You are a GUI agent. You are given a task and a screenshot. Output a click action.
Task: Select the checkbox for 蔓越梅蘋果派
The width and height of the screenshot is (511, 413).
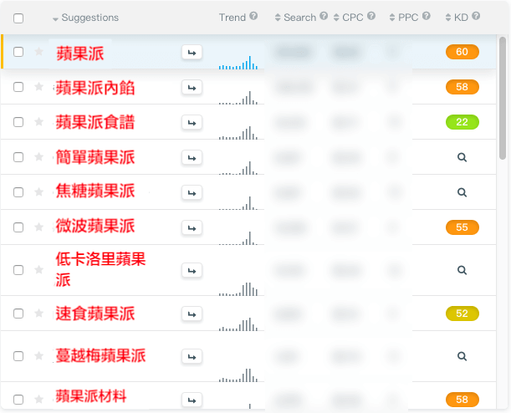(x=18, y=356)
